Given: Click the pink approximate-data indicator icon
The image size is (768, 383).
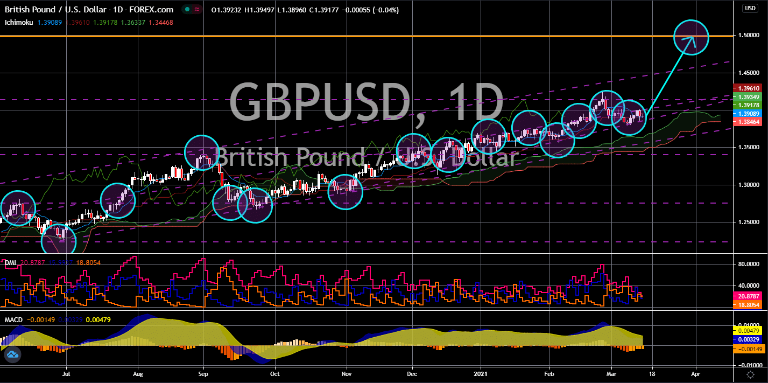Looking at the screenshot, I should click(198, 10).
